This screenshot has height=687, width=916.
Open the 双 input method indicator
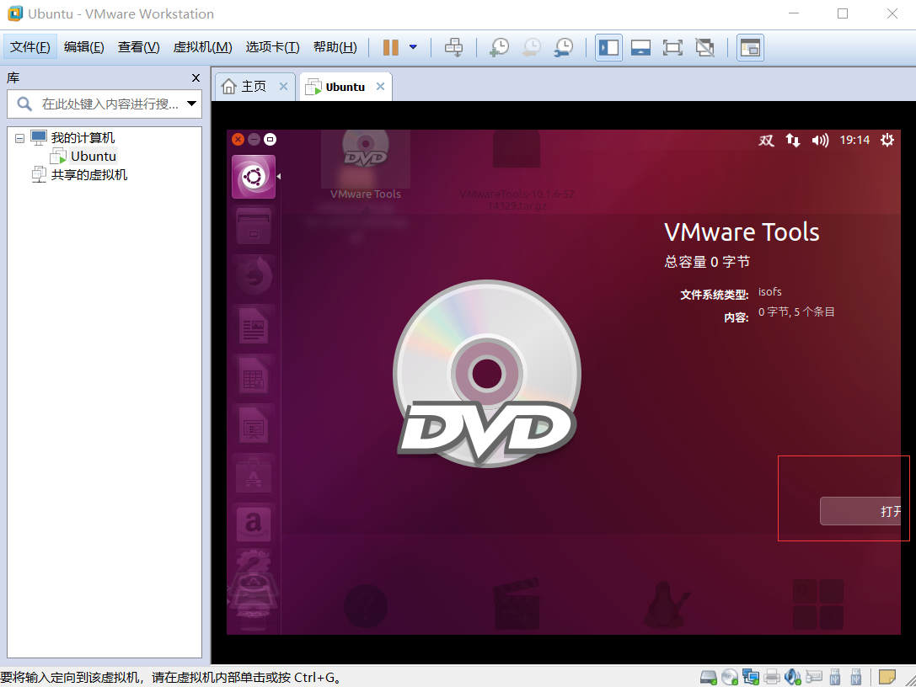click(x=767, y=140)
